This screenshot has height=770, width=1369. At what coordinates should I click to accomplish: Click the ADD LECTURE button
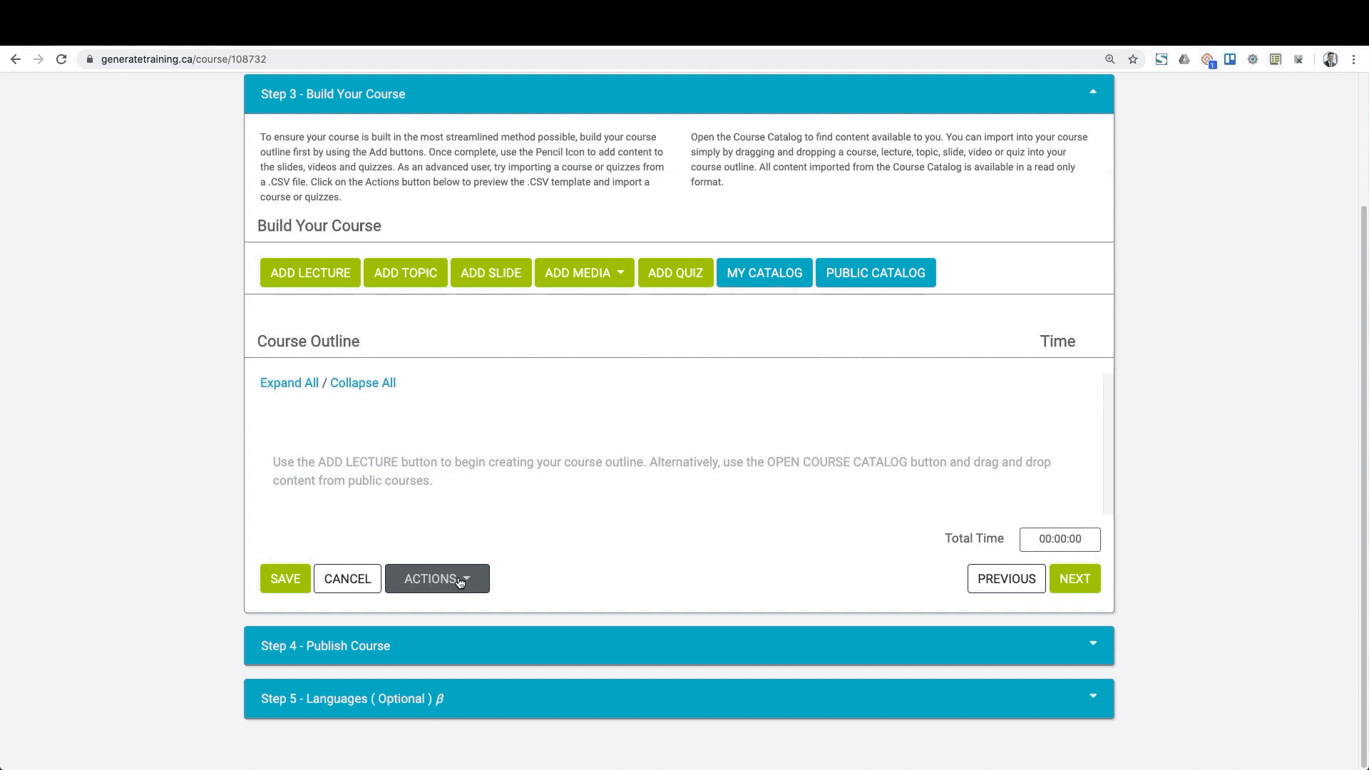tap(310, 273)
